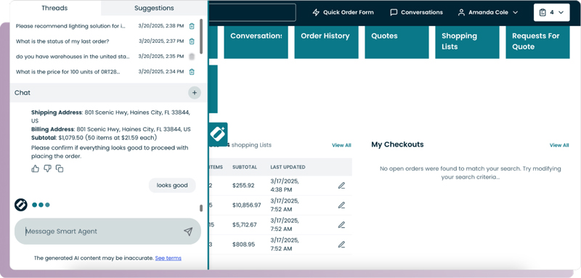Open the Requests For Quote tile
581x278 pixels.
537,42
